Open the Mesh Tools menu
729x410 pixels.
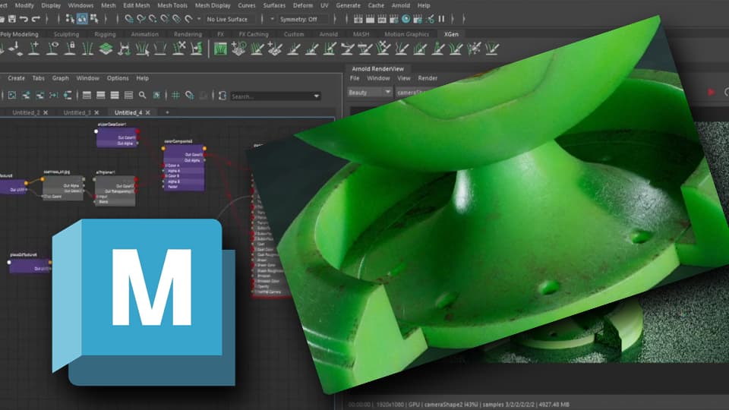[172, 5]
